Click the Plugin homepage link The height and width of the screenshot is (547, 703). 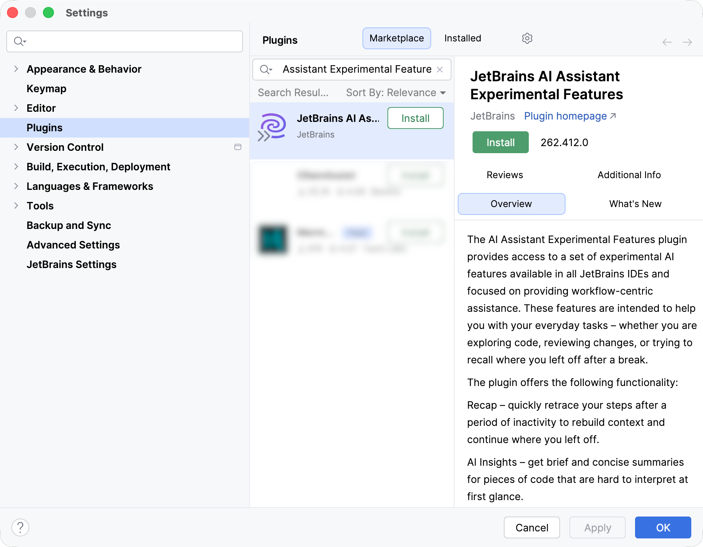tap(565, 116)
